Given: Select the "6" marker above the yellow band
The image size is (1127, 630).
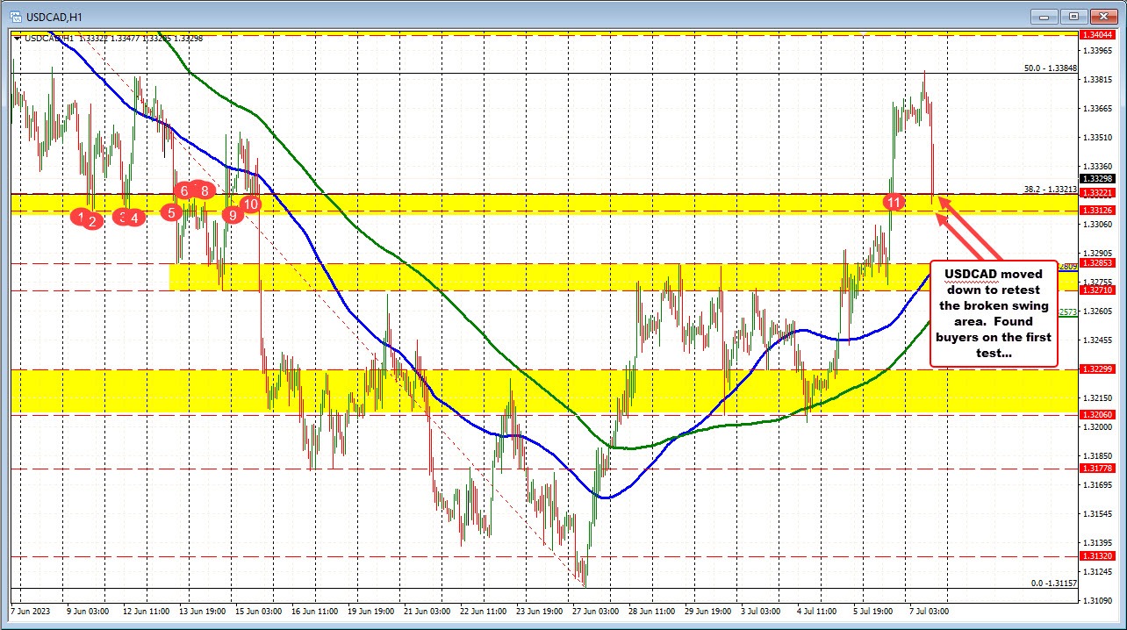Looking at the screenshot, I should click(183, 190).
